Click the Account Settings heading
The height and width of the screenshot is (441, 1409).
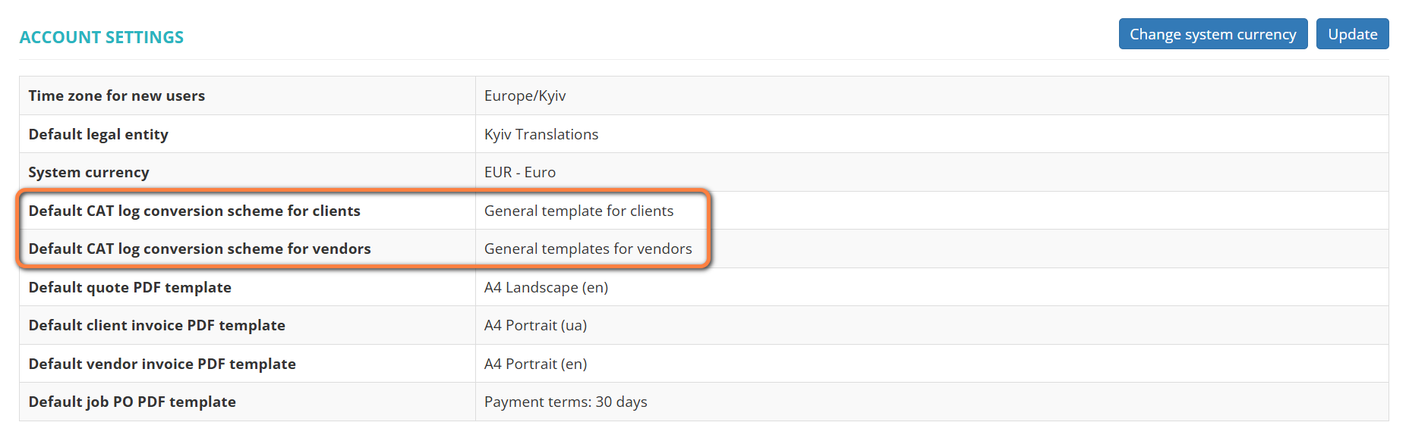(102, 37)
